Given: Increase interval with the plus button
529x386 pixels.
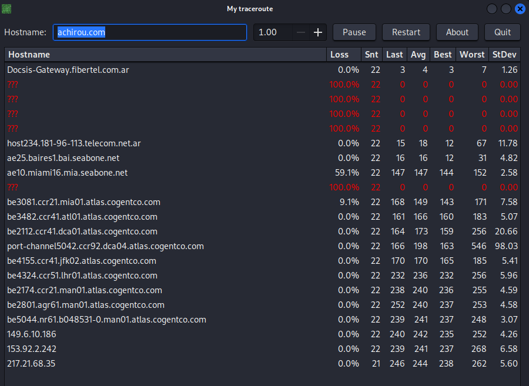Looking at the screenshot, I should pyautogui.click(x=318, y=32).
